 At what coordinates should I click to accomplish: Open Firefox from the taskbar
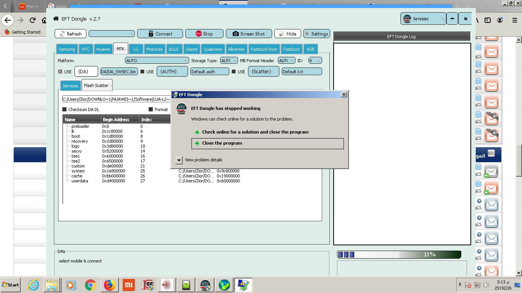click(x=110, y=285)
